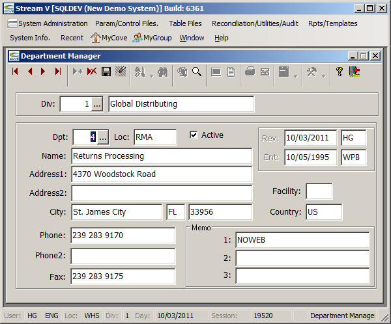Image resolution: width=391 pixels, height=324 pixels.
Task: Click the file cabinet icon
Action: click(283, 72)
